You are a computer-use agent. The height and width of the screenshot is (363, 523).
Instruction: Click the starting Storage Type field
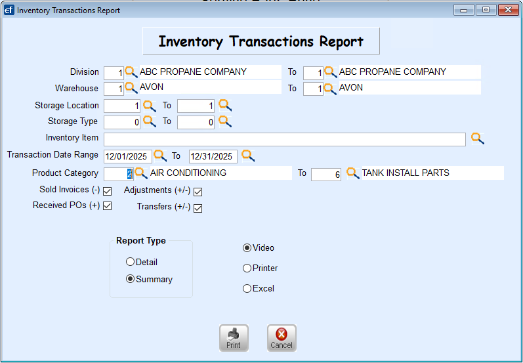[x=122, y=122]
